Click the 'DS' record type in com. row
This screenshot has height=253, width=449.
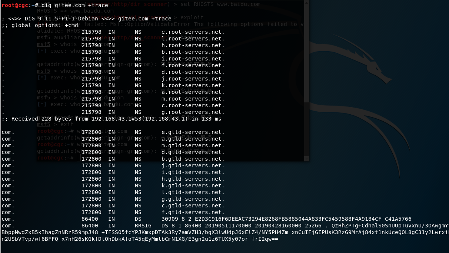click(138, 219)
